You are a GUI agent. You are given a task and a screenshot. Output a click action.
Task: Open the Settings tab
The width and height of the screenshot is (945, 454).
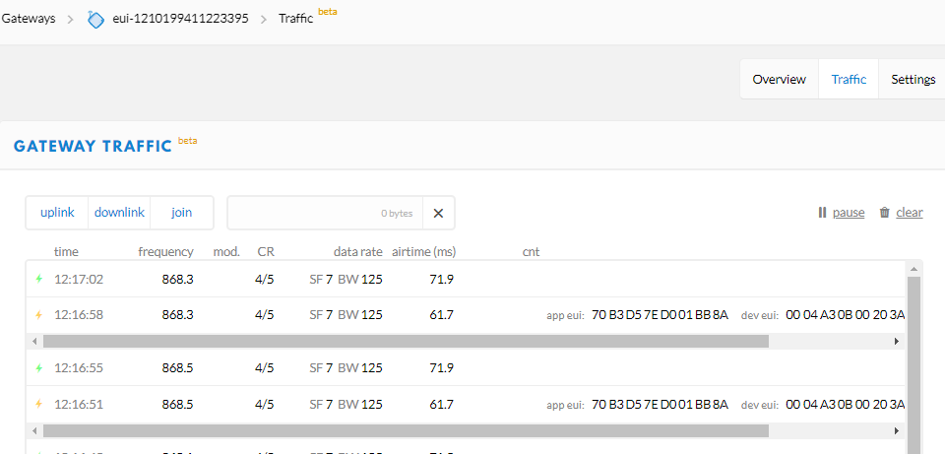[x=913, y=80]
